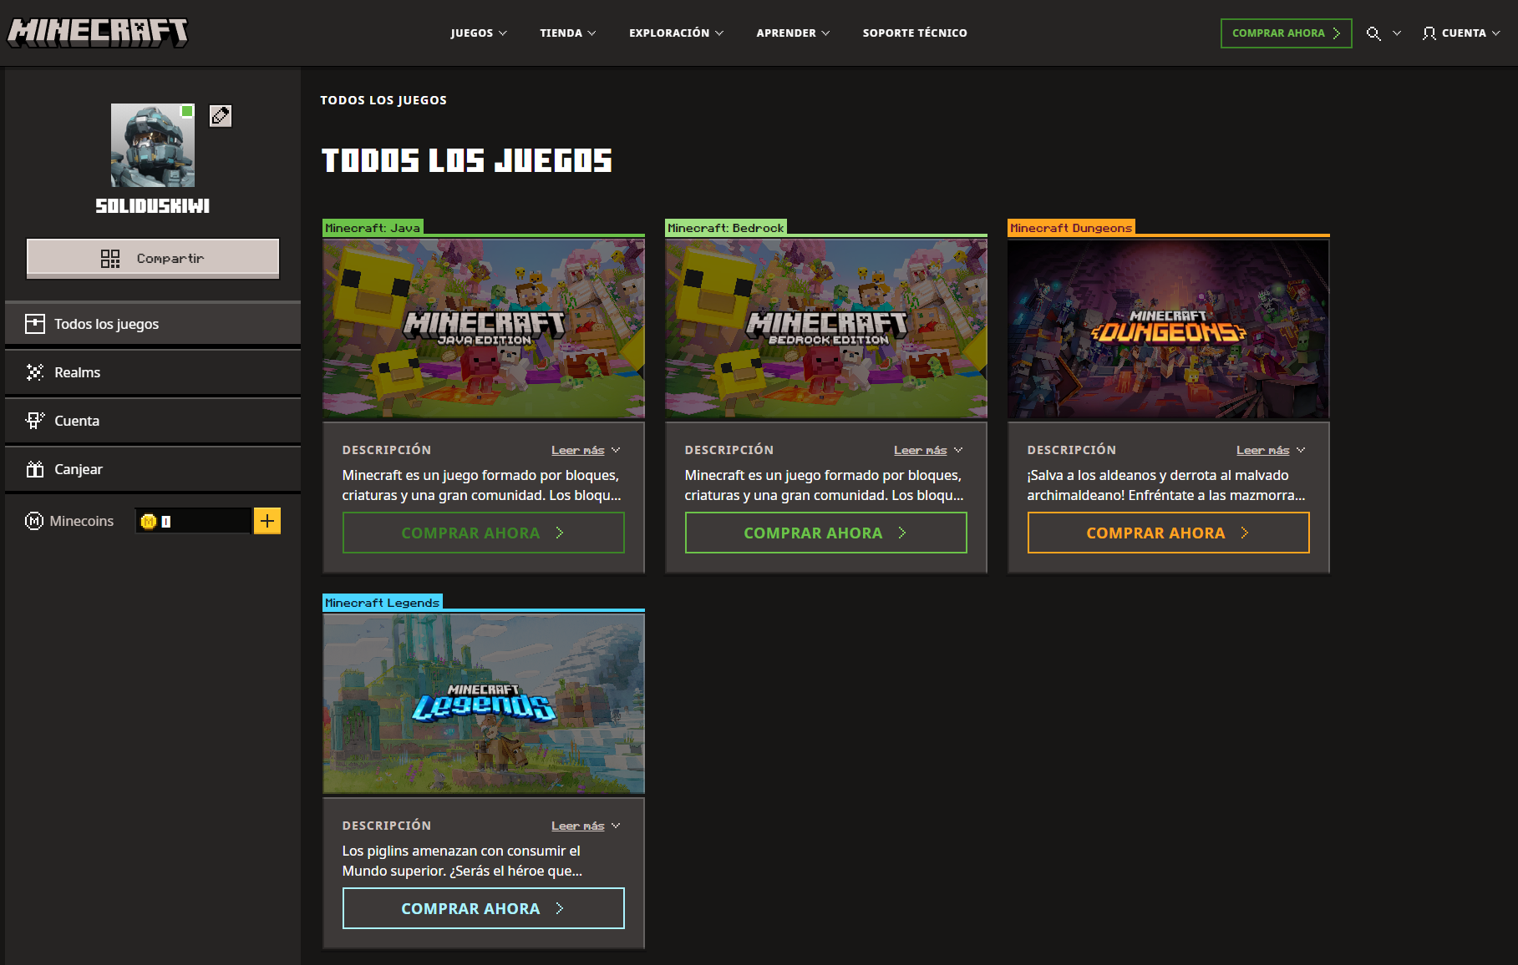Click the Todos los juegos breadcrumb
This screenshot has width=1518, height=965.
click(x=383, y=100)
